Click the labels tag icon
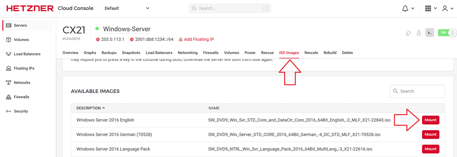 [x=408, y=33]
